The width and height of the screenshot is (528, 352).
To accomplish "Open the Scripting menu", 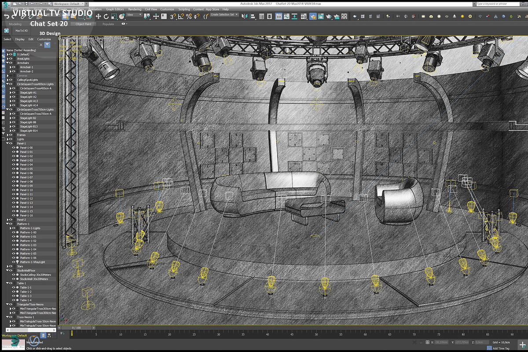I will 184,9.
